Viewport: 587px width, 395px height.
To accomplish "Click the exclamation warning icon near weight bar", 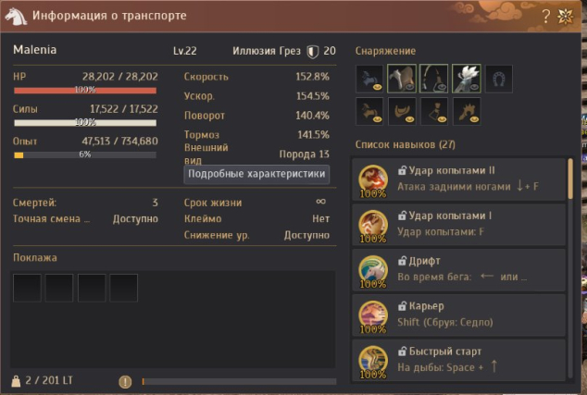I will click(125, 381).
